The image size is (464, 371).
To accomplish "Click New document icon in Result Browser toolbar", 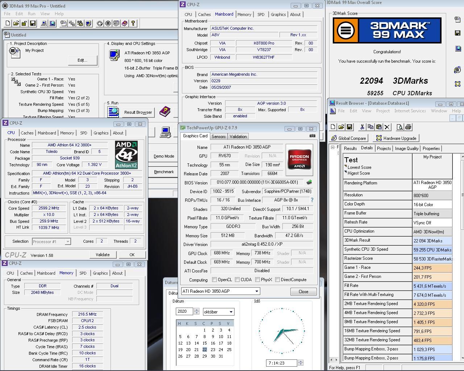I will (333, 127).
